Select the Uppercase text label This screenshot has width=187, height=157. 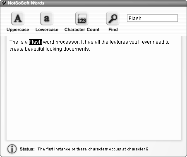[18, 30]
